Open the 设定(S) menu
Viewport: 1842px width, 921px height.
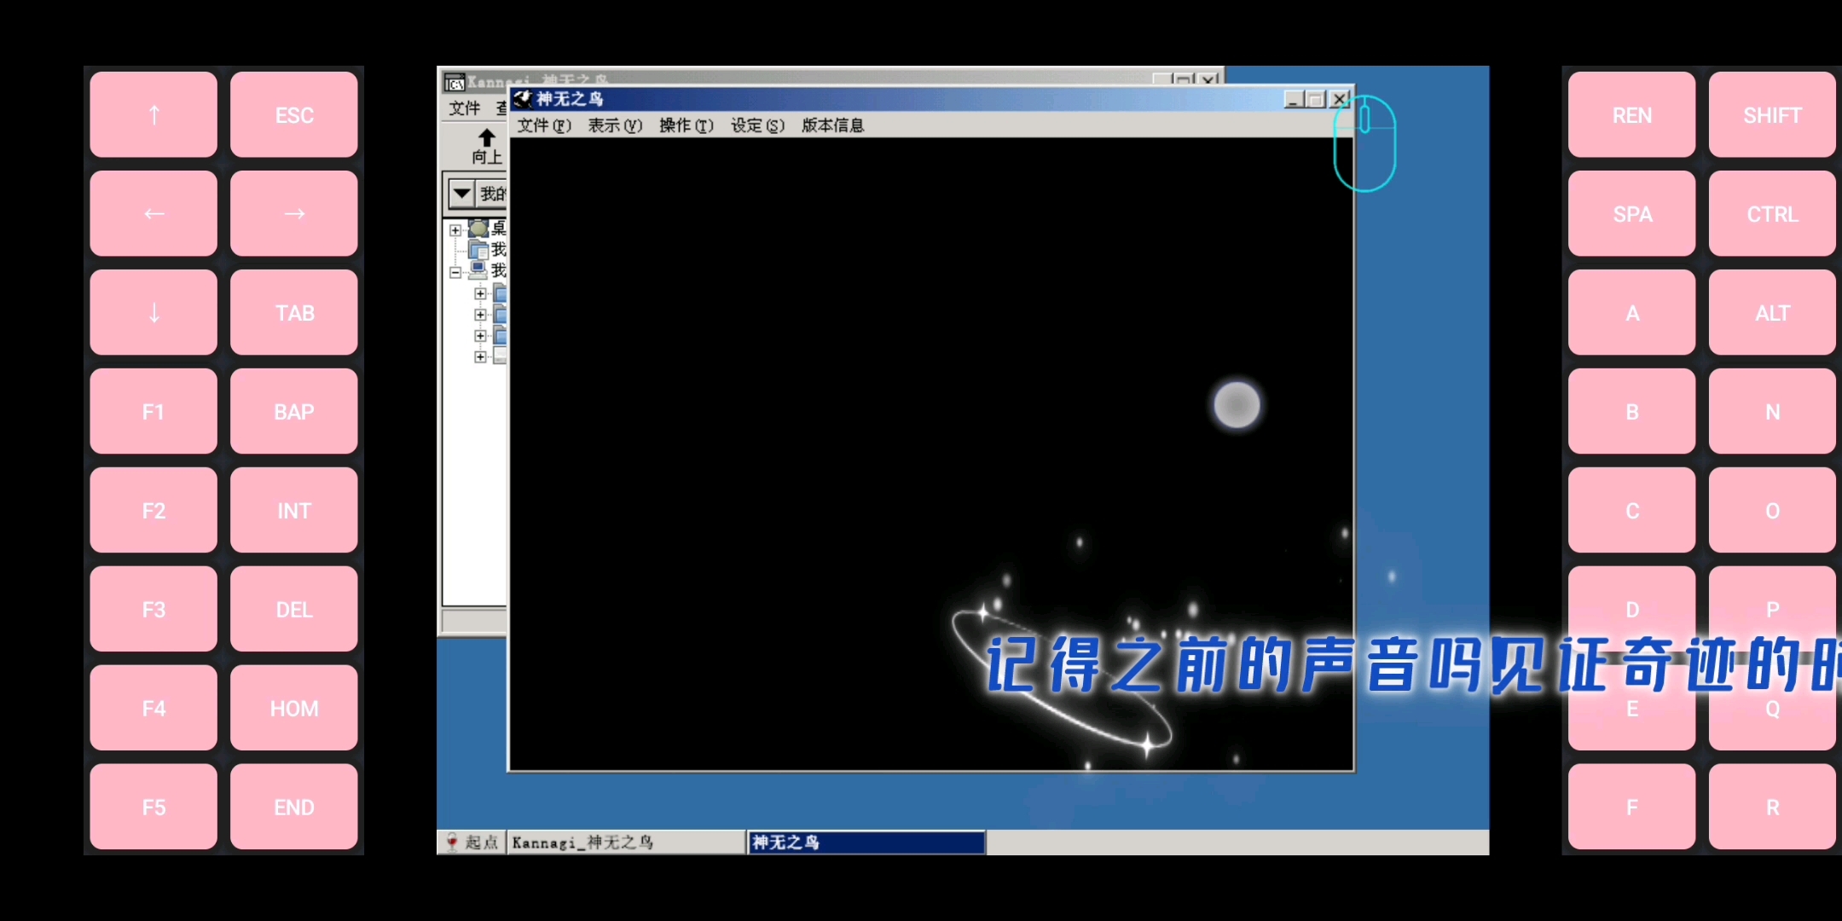pyautogui.click(x=757, y=125)
